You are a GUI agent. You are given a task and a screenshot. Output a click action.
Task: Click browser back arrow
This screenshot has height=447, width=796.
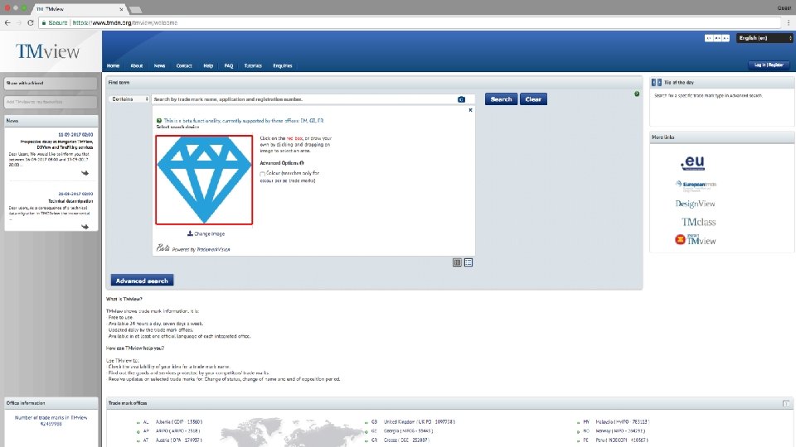(x=7, y=23)
